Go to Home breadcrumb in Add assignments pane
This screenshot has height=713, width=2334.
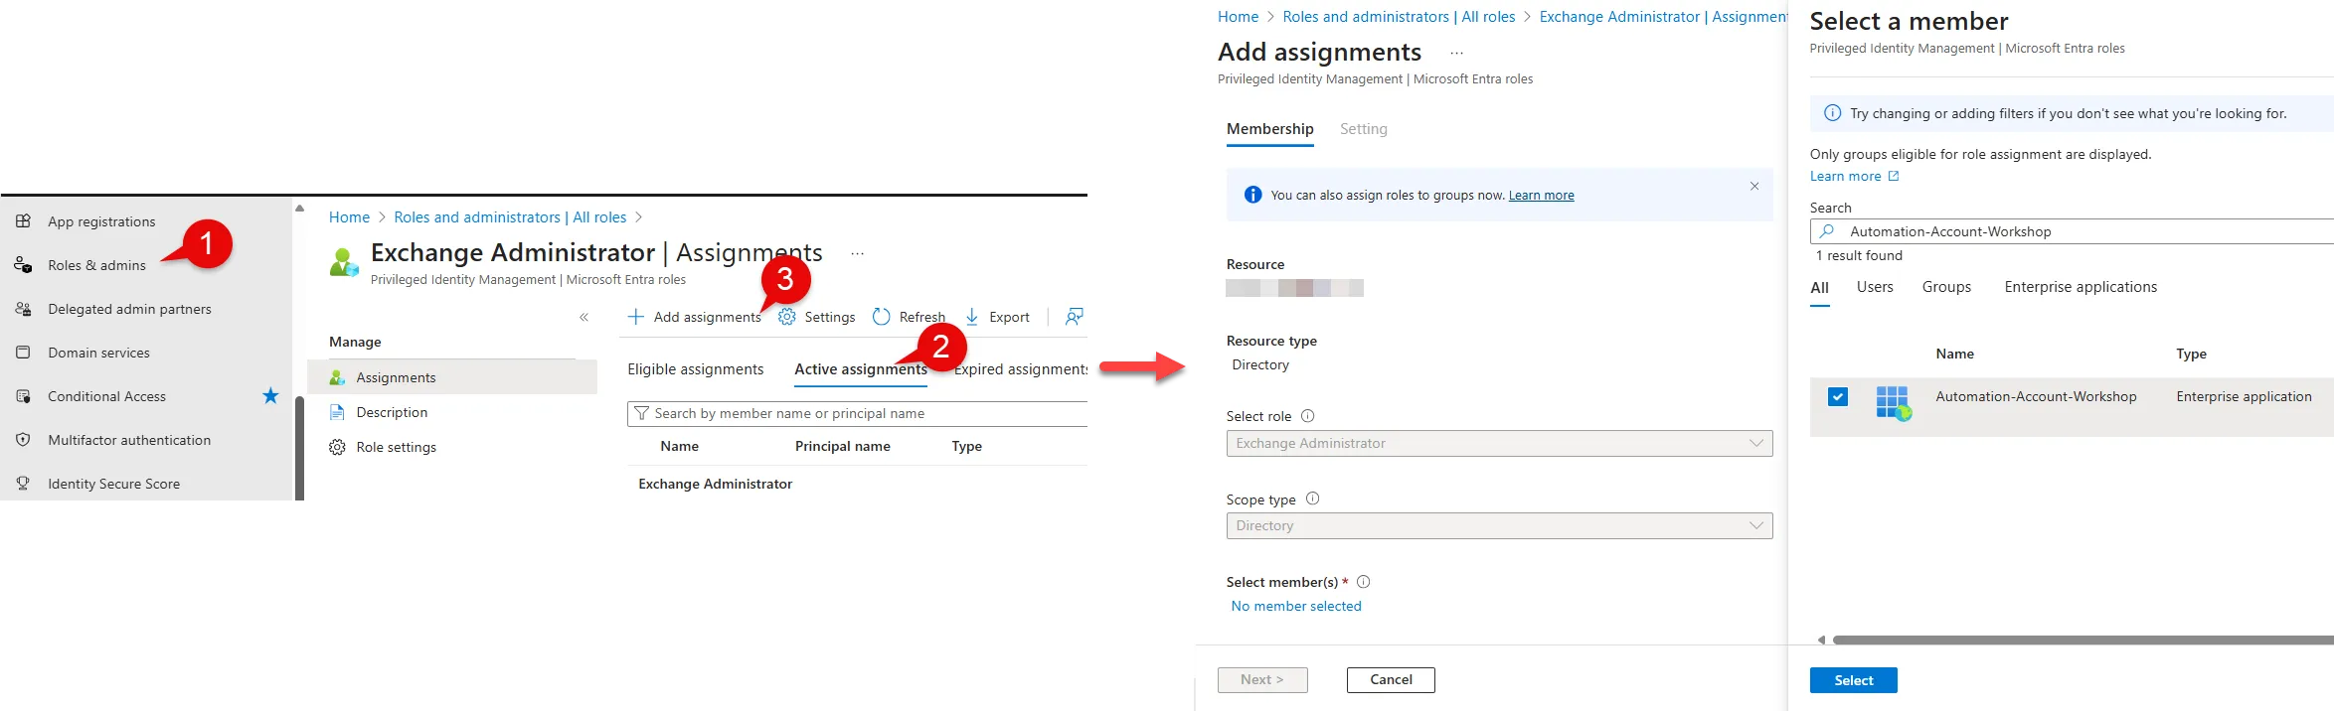pyautogui.click(x=1238, y=17)
